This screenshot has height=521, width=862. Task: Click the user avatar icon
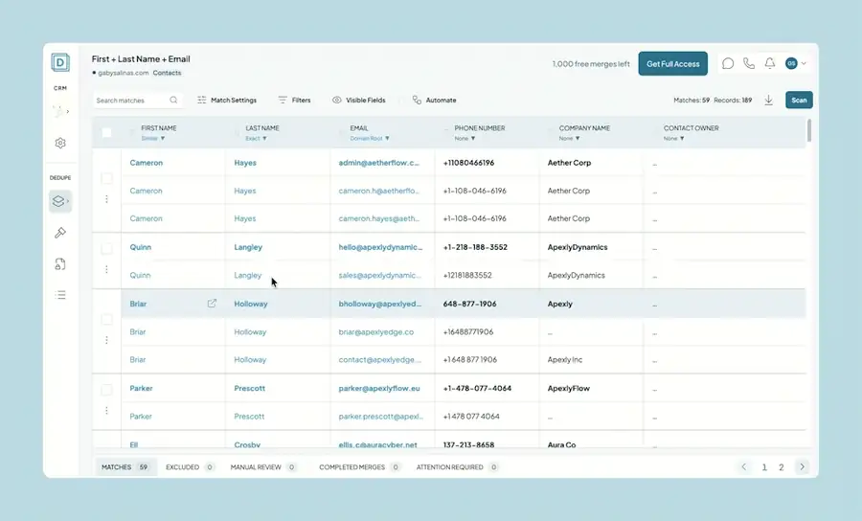coord(791,63)
